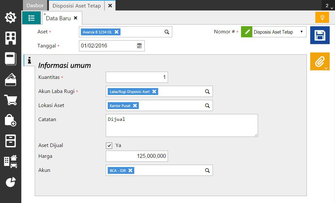Open the calendar picker for Tanggal
This screenshot has width=335, height=203.
point(139,46)
